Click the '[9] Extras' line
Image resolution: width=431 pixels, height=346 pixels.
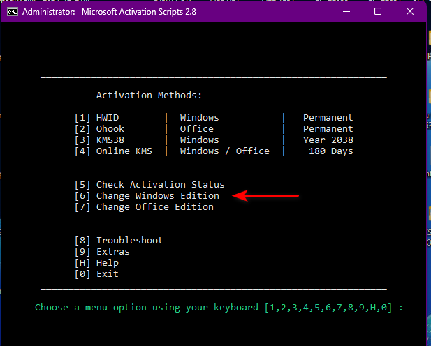(102, 252)
